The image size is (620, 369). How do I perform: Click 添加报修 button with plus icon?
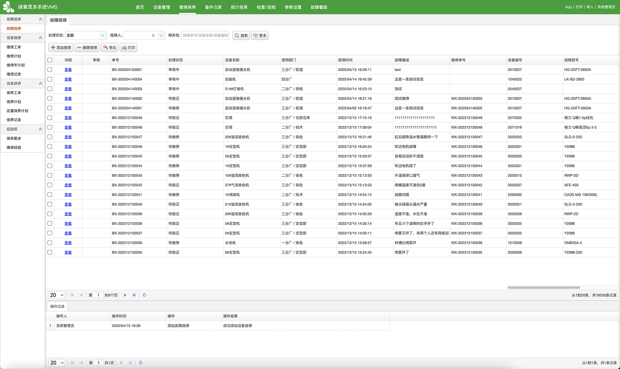[61, 47]
